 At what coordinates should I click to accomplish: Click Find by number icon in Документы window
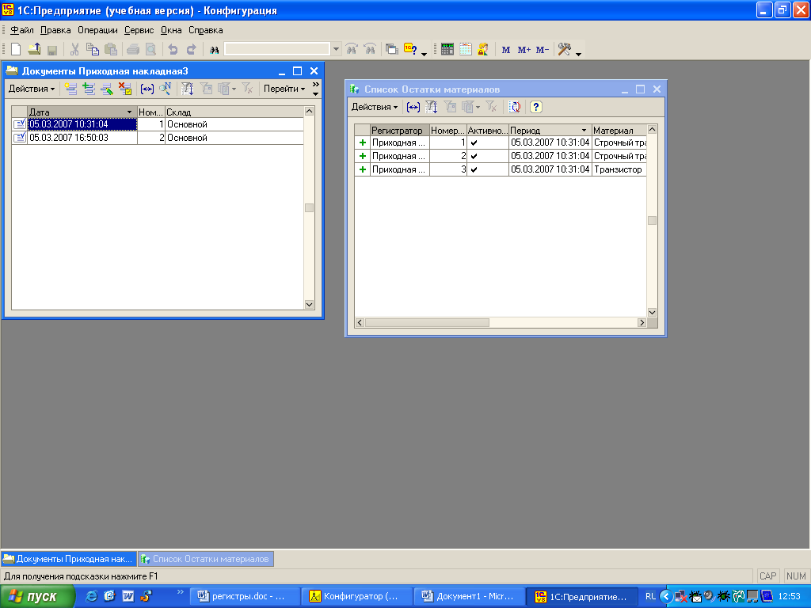coord(165,89)
